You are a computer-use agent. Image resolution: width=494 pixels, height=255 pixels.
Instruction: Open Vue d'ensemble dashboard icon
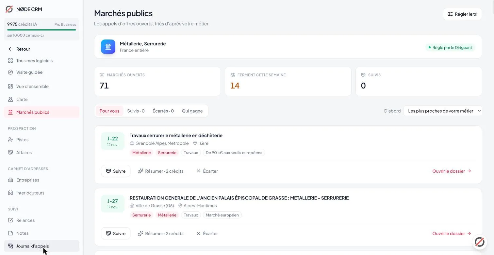10,87
